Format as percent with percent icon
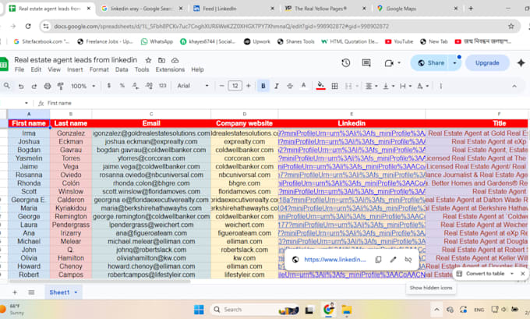The width and height of the screenshot is (530, 319). coord(122,86)
